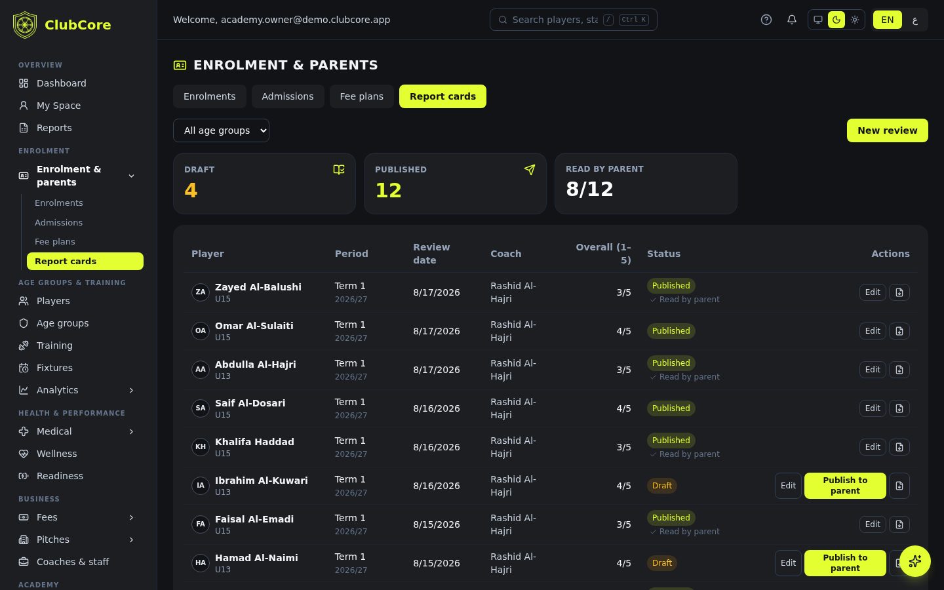This screenshot has height=590, width=944.
Task: Switch to the Admissions tab
Action: [288, 96]
